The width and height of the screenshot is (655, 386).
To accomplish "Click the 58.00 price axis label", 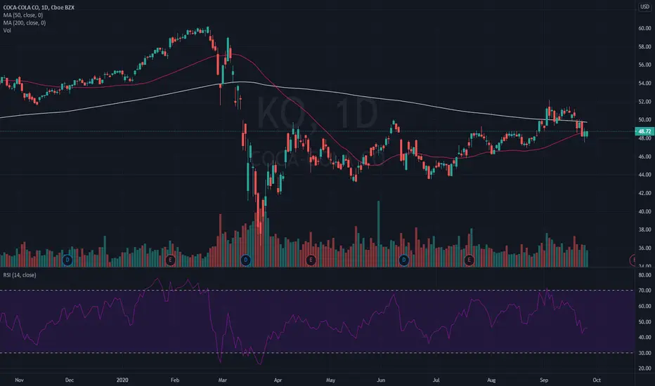I will point(644,47).
